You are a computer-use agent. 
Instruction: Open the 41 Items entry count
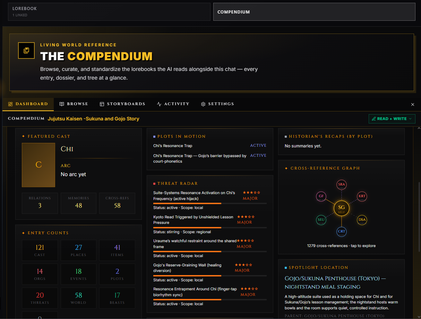pyautogui.click(x=117, y=250)
